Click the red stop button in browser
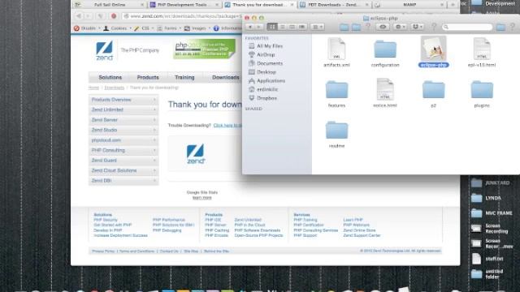The image size is (520, 292). pyautogui.click(x=114, y=16)
